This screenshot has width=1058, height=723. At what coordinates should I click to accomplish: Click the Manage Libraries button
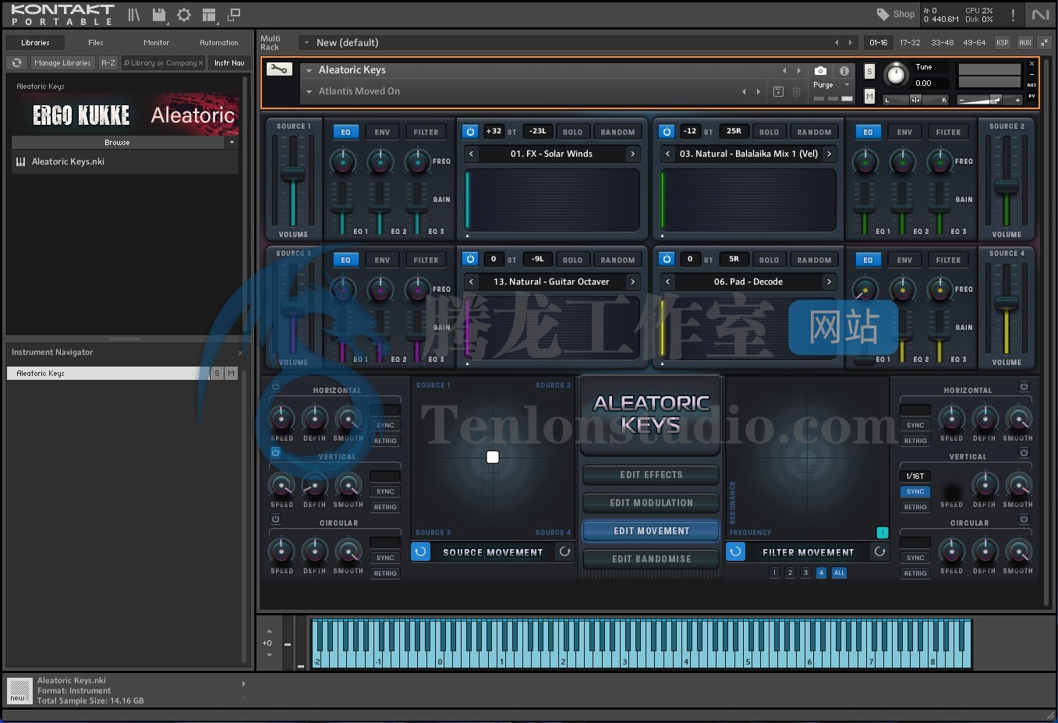(x=62, y=63)
